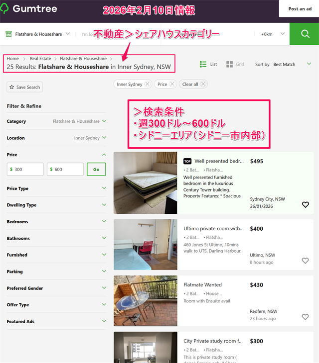Expand the Location filter
This screenshot has width=319, height=363.
tap(104, 138)
